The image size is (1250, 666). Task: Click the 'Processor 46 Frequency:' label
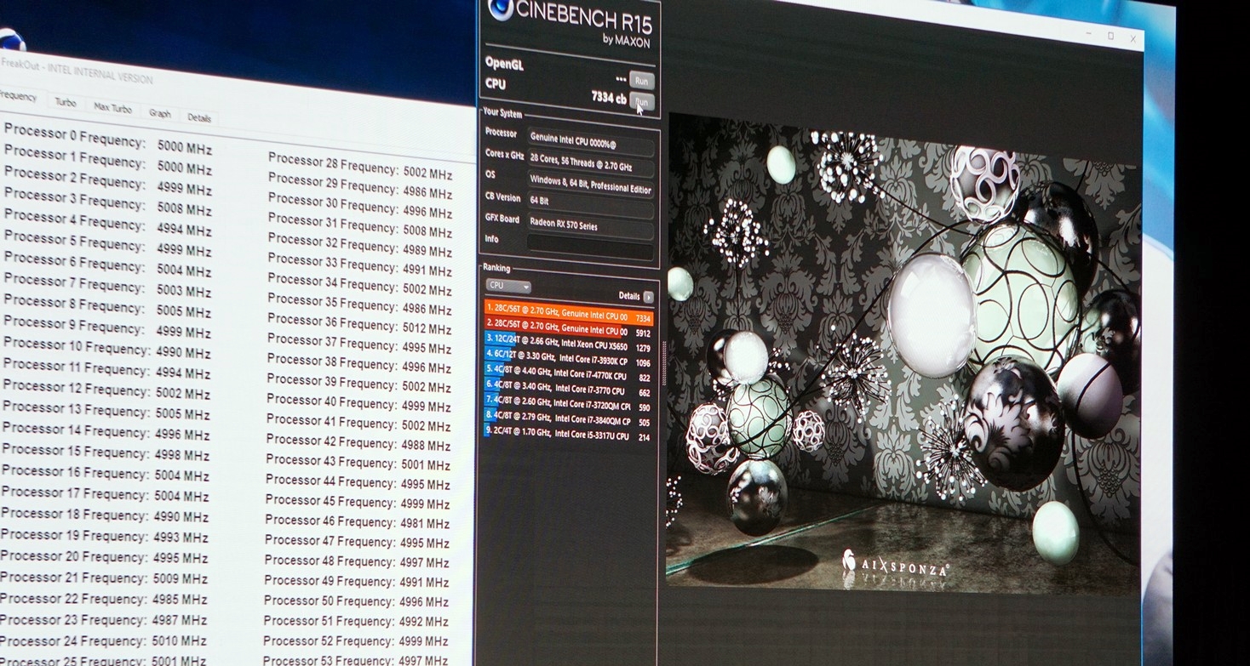pyautogui.click(x=330, y=521)
